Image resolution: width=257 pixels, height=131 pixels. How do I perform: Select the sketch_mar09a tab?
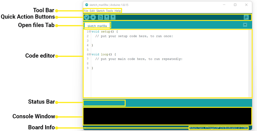click(97, 26)
